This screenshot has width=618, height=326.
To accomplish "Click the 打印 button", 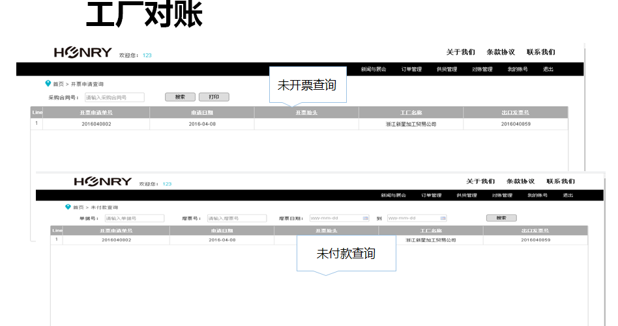I will coord(214,97).
